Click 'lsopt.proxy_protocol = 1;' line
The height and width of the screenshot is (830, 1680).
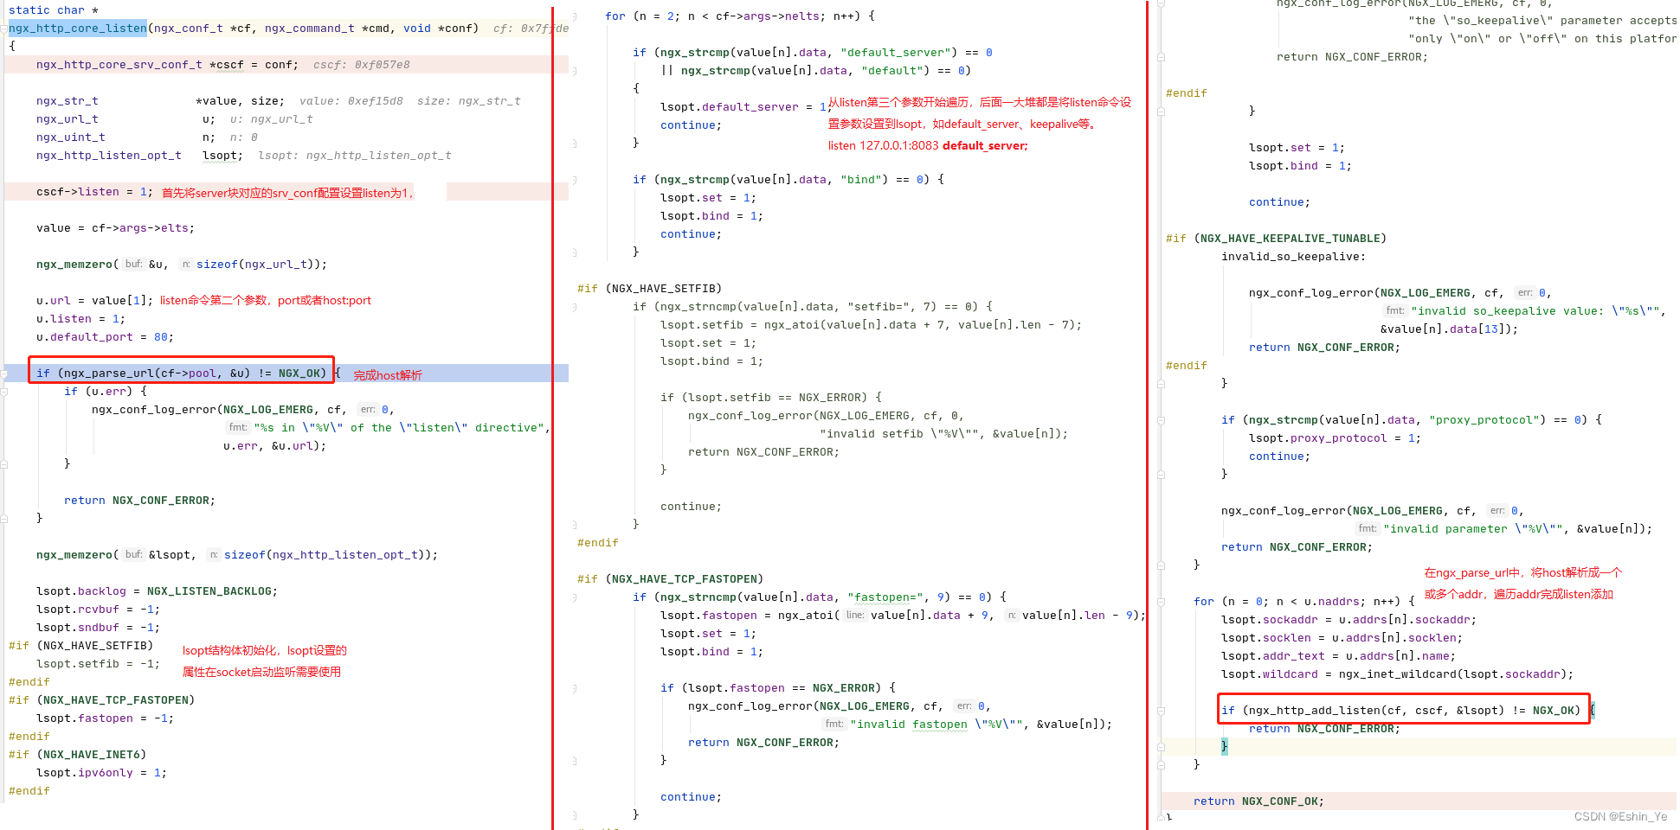(x=1335, y=438)
